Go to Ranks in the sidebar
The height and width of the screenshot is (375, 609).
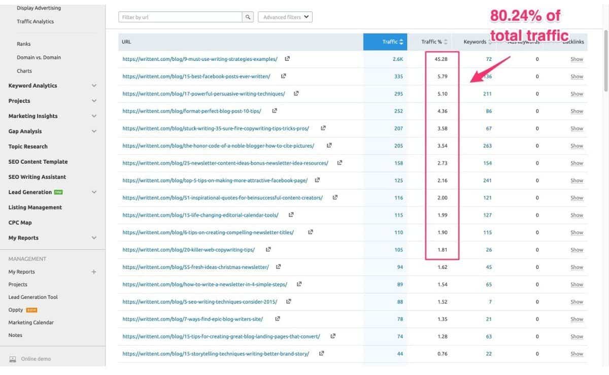[23, 44]
